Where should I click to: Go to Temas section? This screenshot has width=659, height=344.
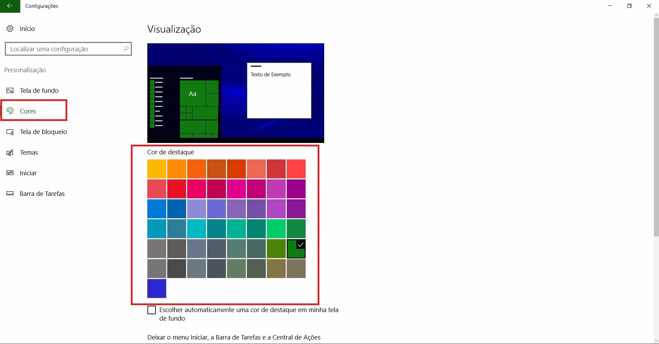click(29, 152)
